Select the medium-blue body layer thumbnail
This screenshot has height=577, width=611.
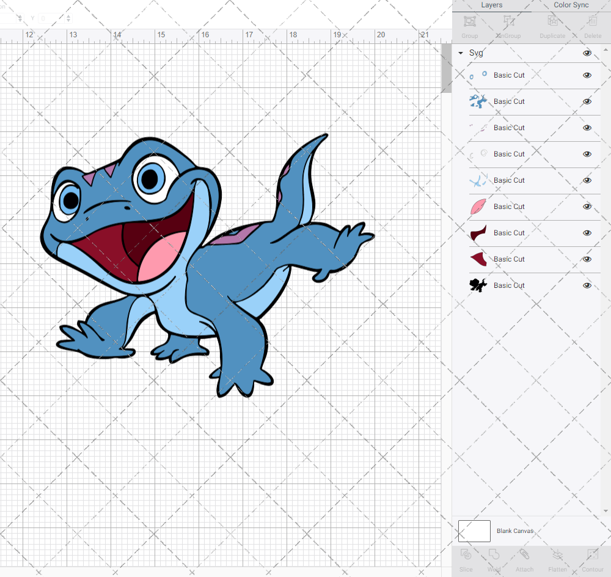478,101
